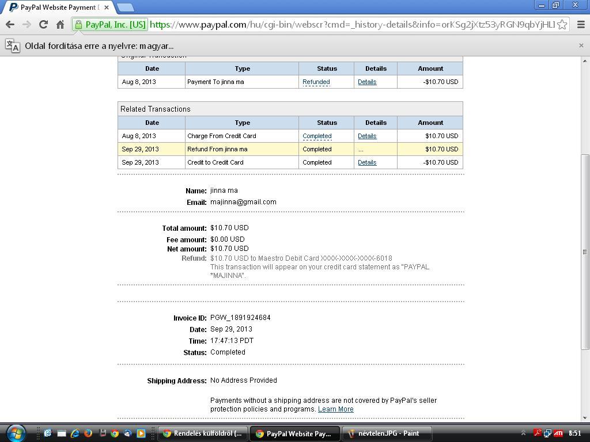Image resolution: width=590 pixels, height=442 pixels.
Task: Launch Chrome from quick launch bar
Action: click(x=115, y=433)
